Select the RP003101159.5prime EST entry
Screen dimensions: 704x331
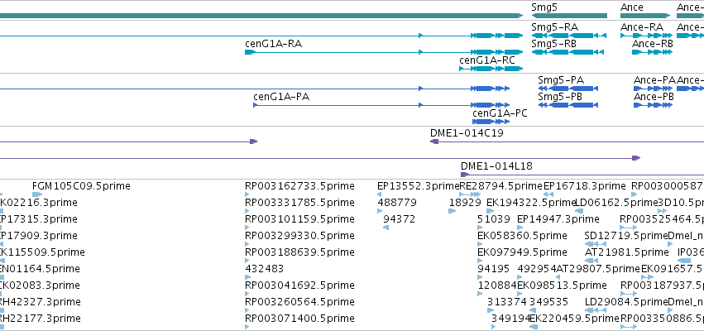(x=300, y=219)
